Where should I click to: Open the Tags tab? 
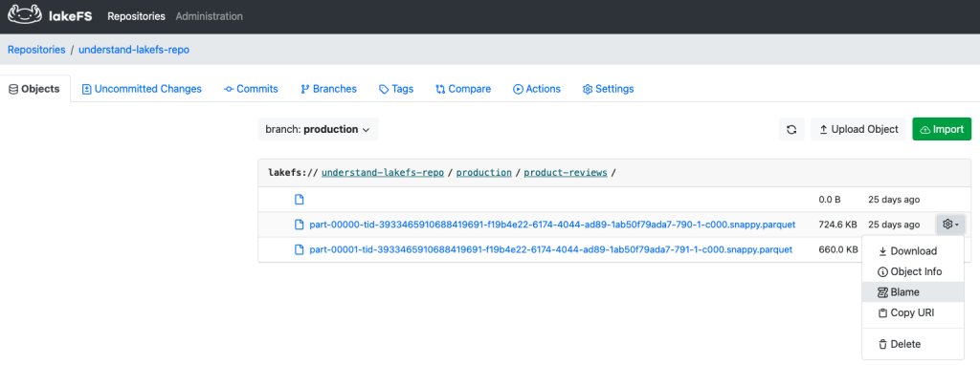[396, 89]
